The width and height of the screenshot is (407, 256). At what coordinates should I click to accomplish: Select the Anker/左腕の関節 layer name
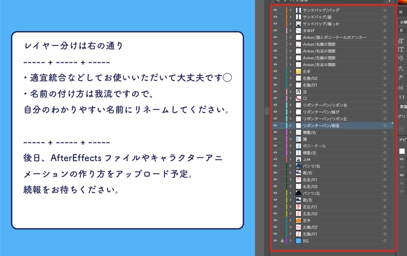[319, 58]
